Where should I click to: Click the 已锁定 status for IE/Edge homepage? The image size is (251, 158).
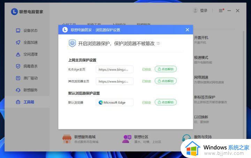(x=146, y=69)
